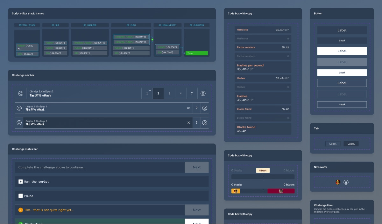The image size is (382, 224).
Task: Click the pause icon in the Pause row
Action: click(20, 196)
